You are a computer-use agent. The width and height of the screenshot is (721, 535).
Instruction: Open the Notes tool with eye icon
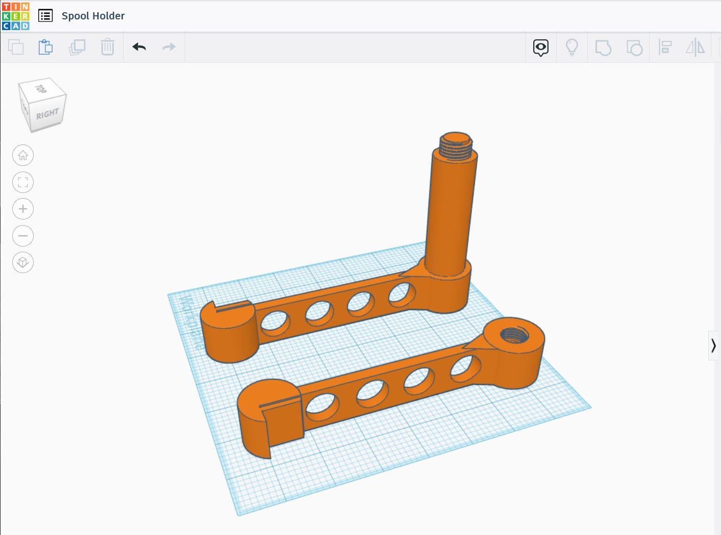pos(541,48)
